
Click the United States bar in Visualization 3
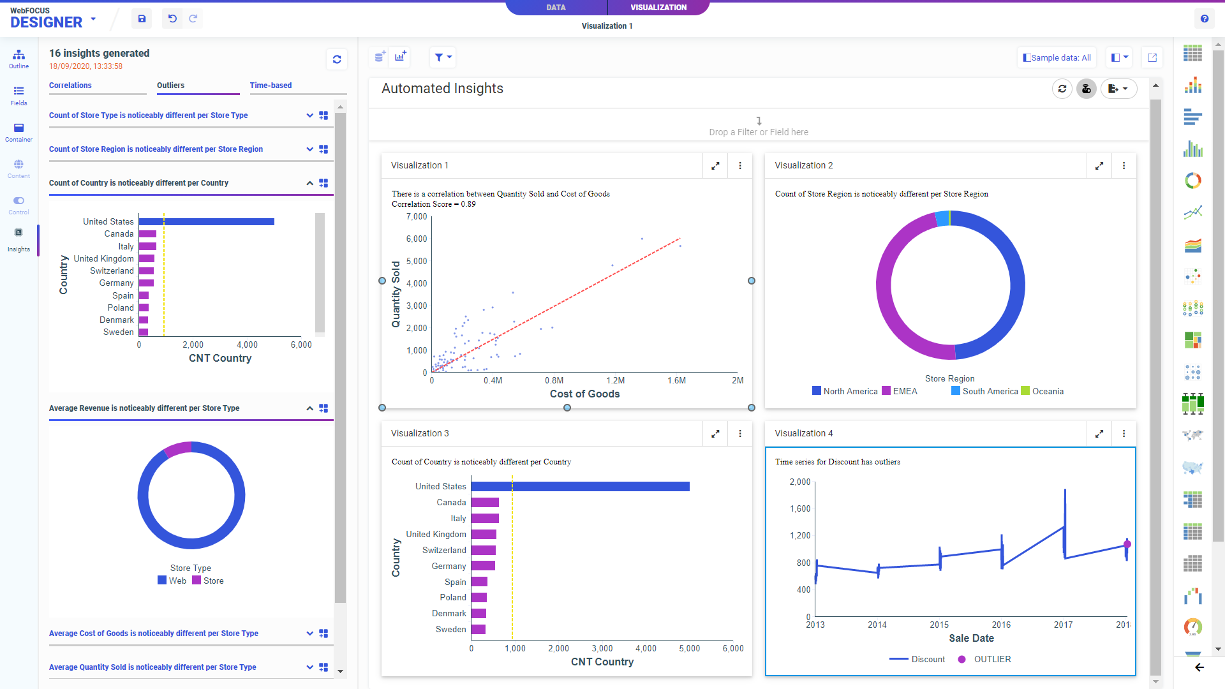(x=580, y=487)
